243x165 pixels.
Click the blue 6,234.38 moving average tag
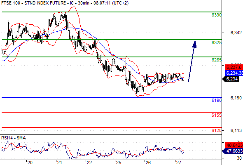[x=234, y=73]
